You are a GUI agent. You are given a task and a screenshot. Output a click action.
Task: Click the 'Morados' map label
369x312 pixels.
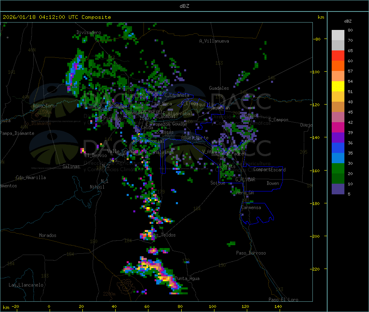[x=48, y=235]
